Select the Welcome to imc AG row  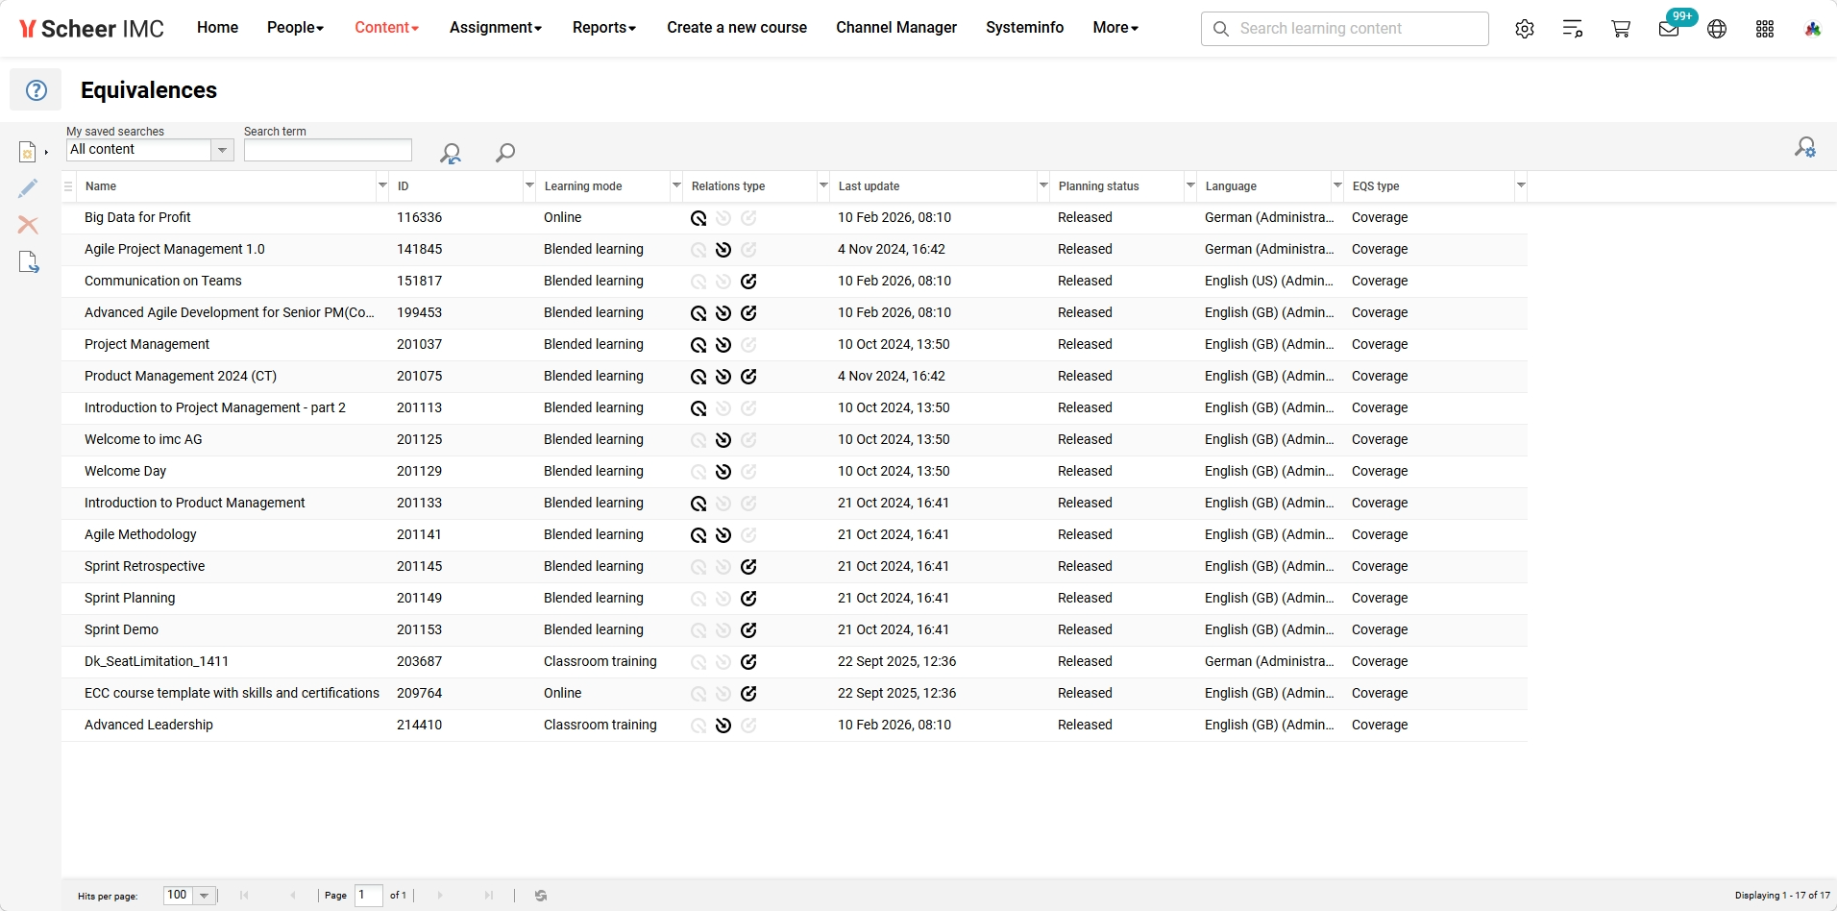pos(795,440)
